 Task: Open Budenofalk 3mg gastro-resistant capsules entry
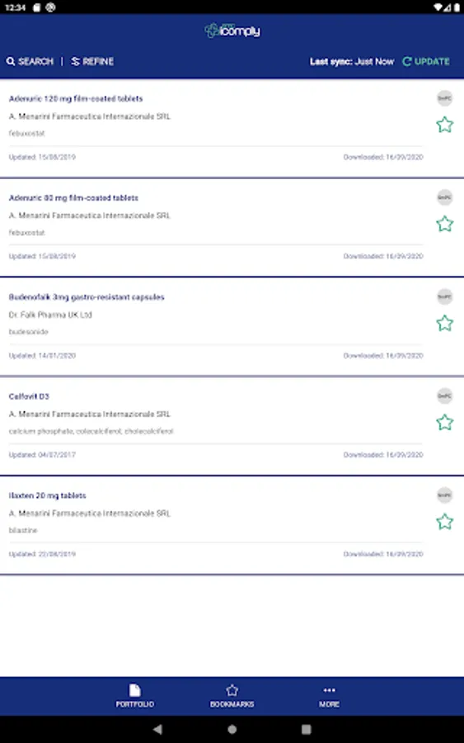pyautogui.click(x=87, y=297)
